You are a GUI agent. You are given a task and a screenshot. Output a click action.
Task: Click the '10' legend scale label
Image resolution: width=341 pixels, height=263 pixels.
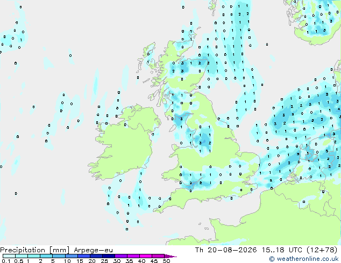[x=67, y=261]
